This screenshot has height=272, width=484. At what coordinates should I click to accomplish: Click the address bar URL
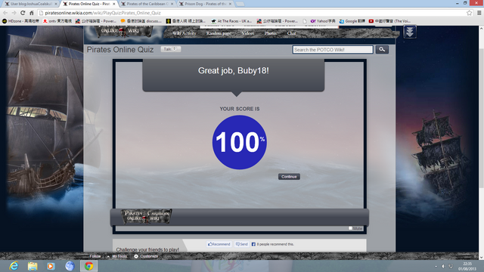click(x=103, y=13)
